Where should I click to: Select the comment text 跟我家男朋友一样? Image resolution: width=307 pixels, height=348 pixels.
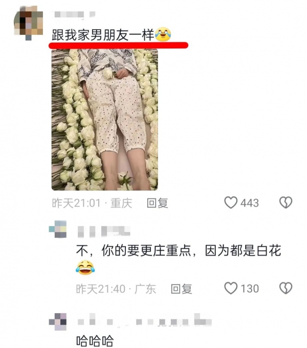(x=103, y=35)
